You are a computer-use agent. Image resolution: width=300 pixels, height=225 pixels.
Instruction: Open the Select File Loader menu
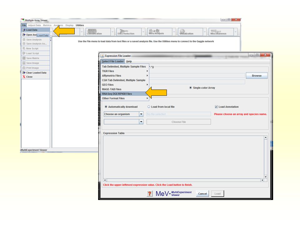point(113,62)
